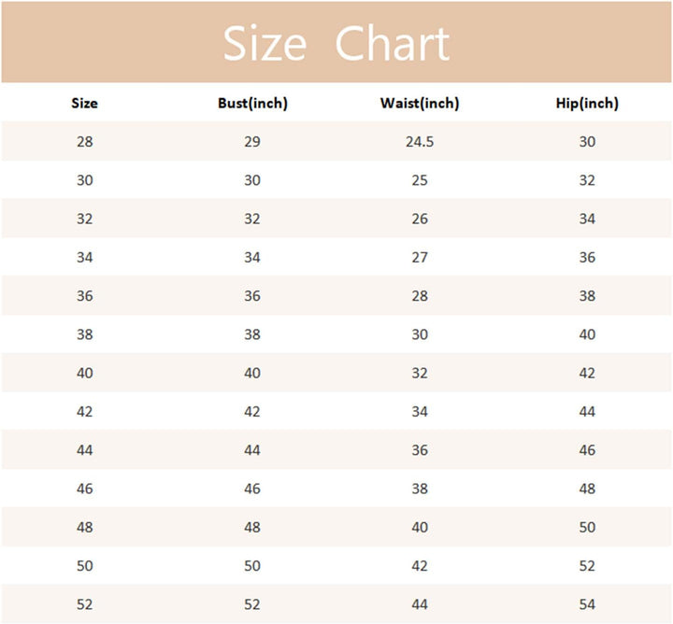Viewport: 673px width, 624px height.
Task: Click size 28 in the Size column
Action: 85,142
